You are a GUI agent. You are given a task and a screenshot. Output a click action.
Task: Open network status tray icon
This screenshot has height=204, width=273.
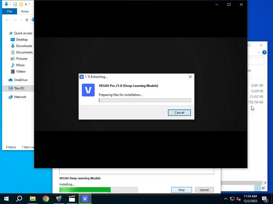[232, 199]
